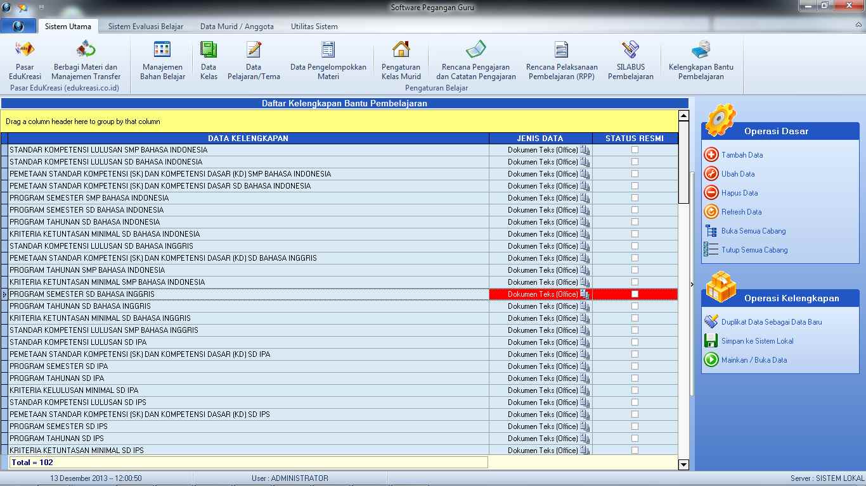866x486 pixels.
Task: Switch to Sistem Utama tab
Action: (x=68, y=27)
